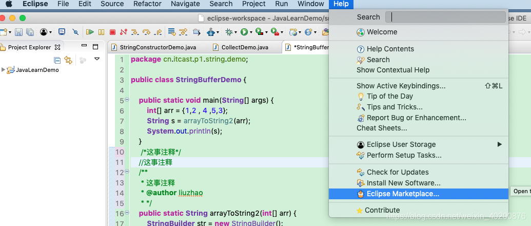The height and width of the screenshot is (226, 531).
Task: Choose Tips and Tricks...
Action: pos(419,107)
